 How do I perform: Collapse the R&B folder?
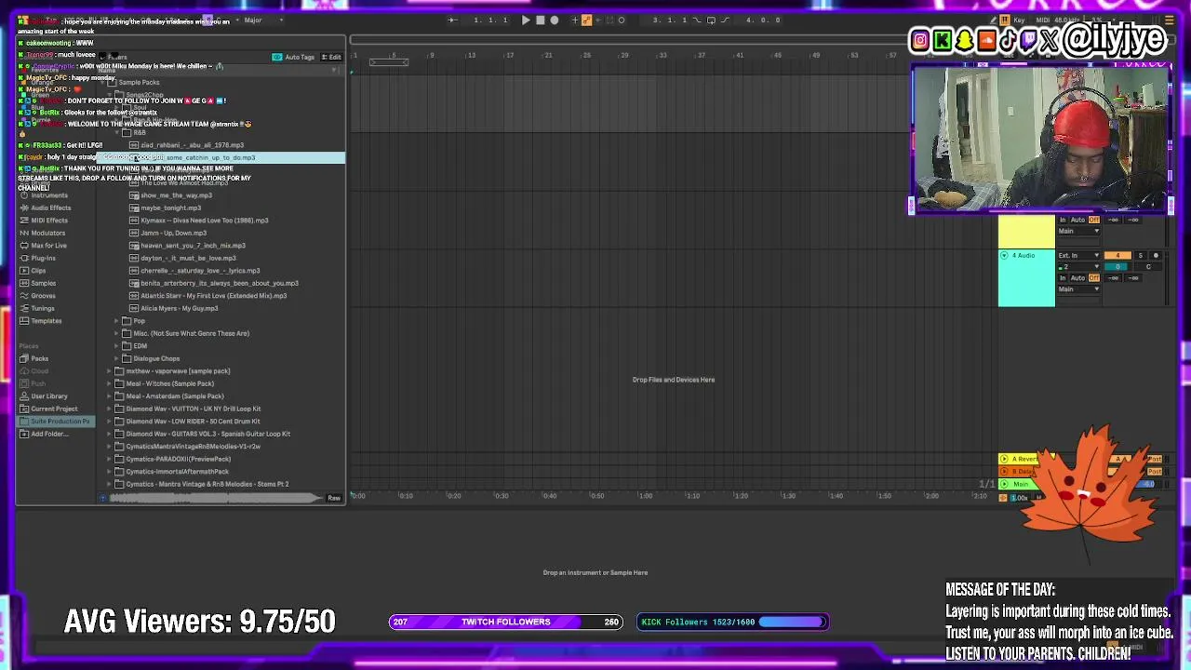click(x=116, y=133)
